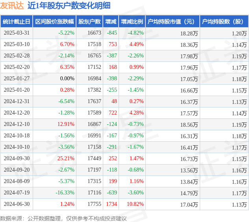249x222 pixels.
Task: Click the 18.56万 holding value
Action: (189, 125)
